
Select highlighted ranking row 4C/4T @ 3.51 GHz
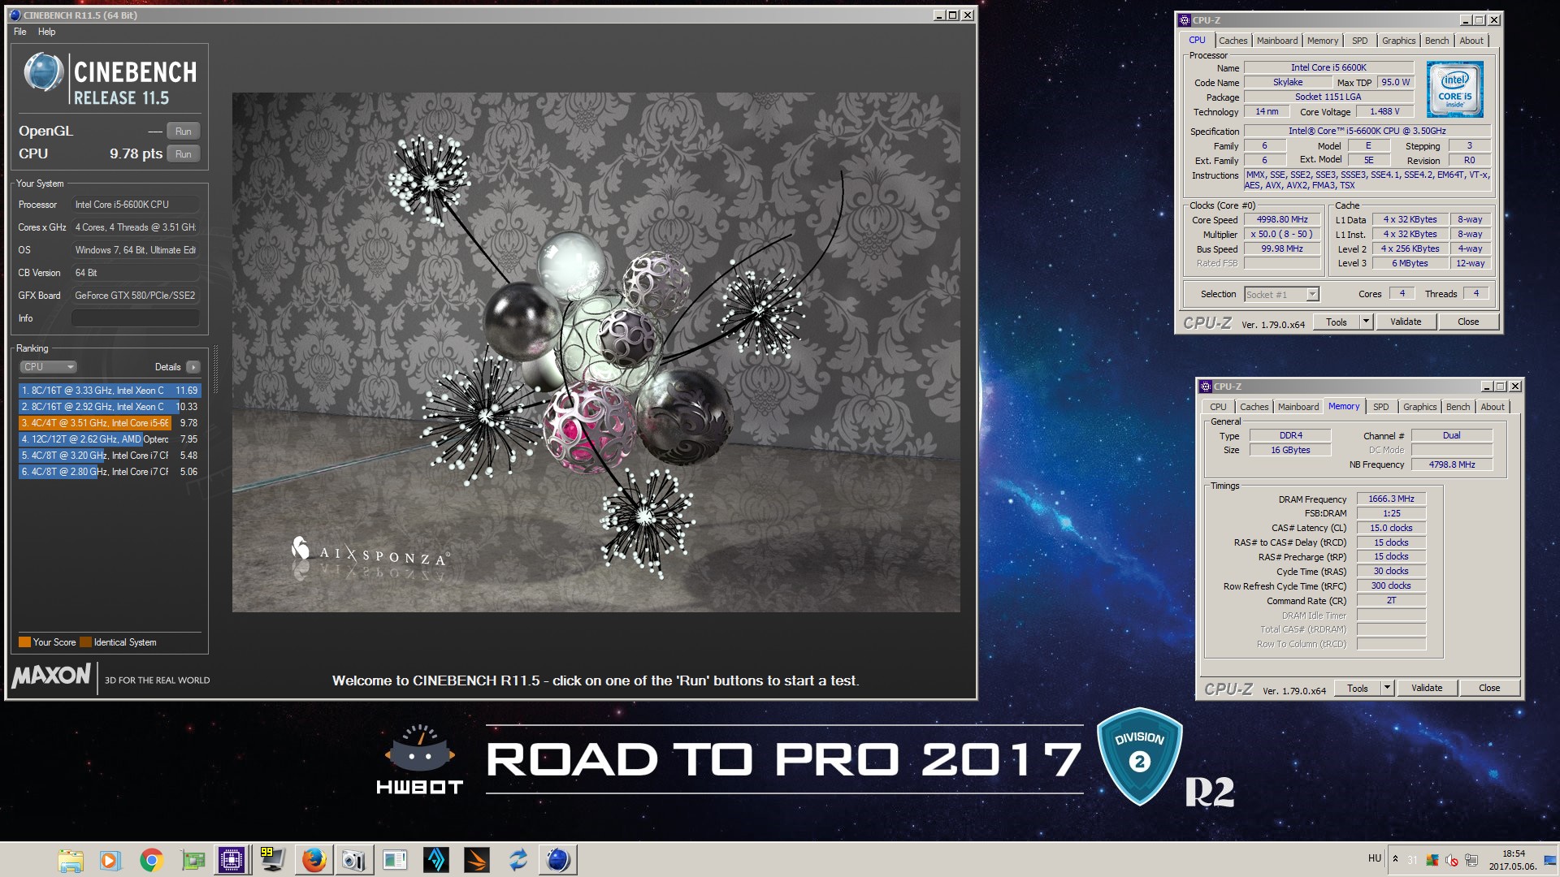[x=109, y=423]
